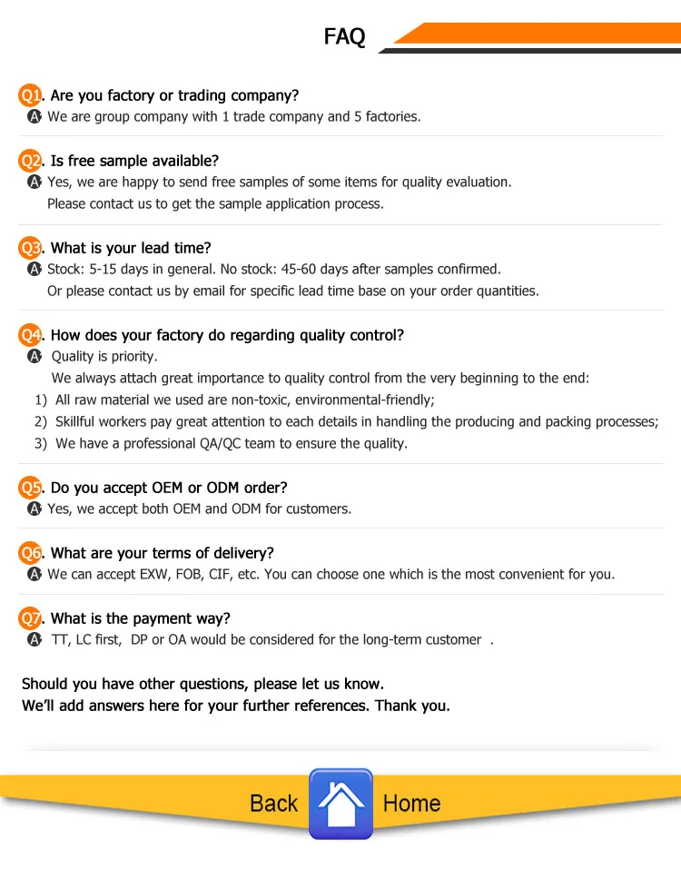The height and width of the screenshot is (869, 681).
Task: Click "What is the payment way?" question
Action: 141,618
